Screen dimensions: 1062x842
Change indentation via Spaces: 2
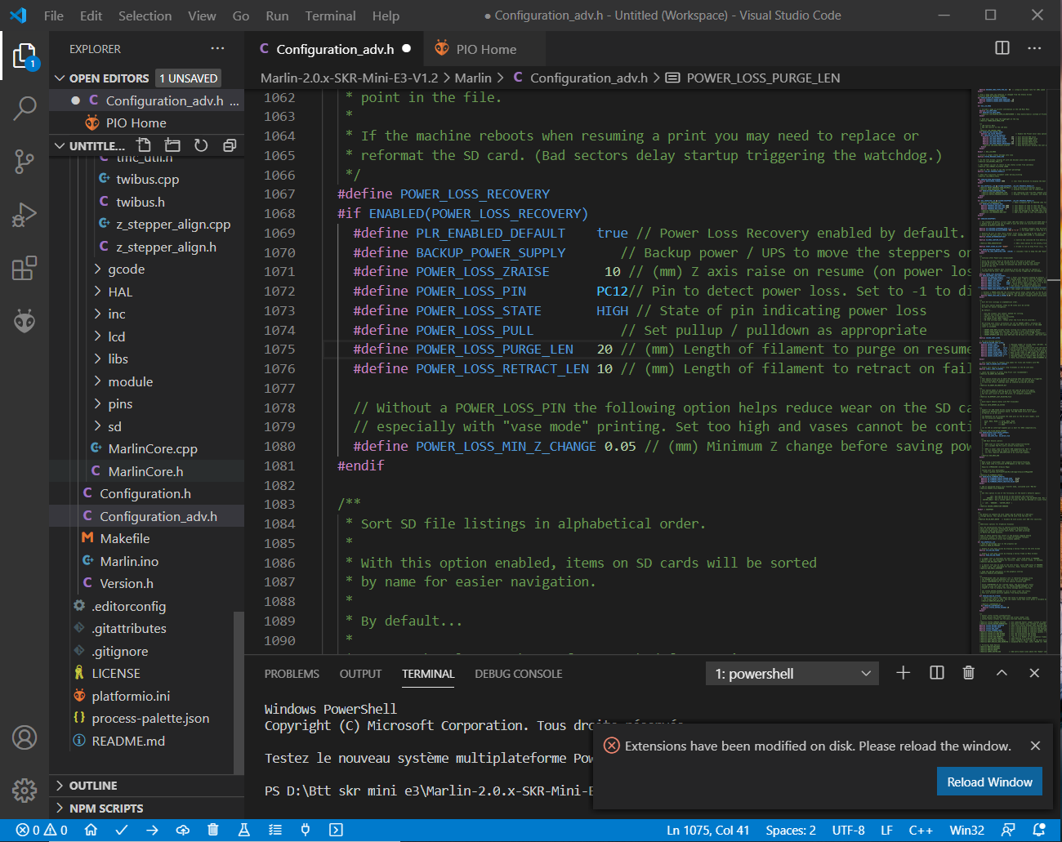(791, 830)
